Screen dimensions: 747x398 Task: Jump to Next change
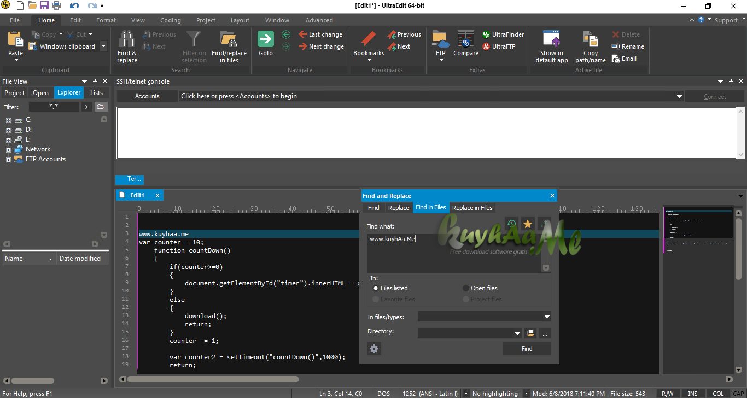pos(321,46)
